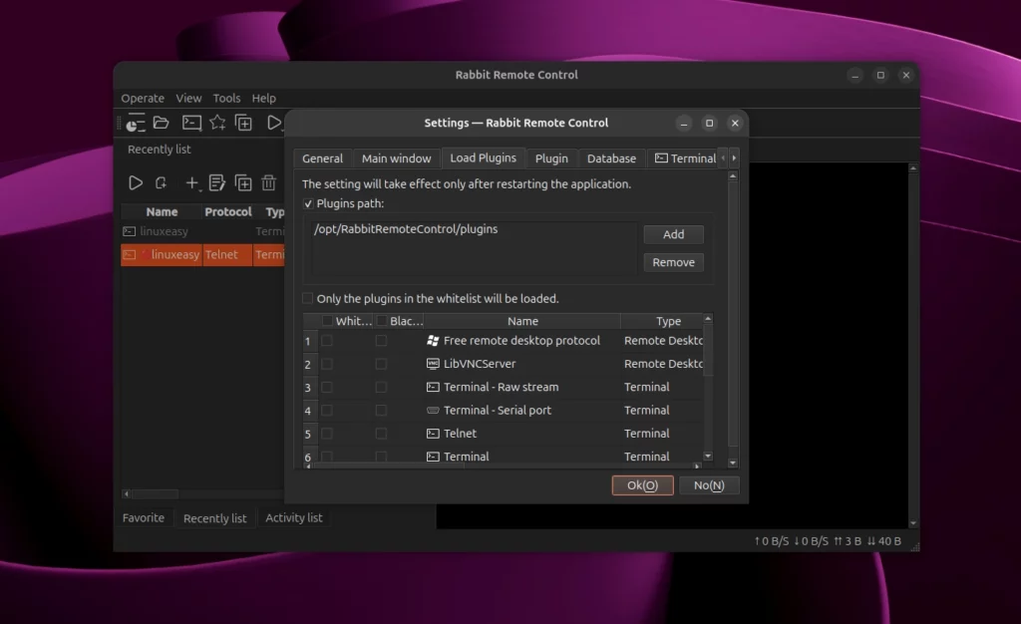Show previous settings tabs with left arrow

[723, 158]
